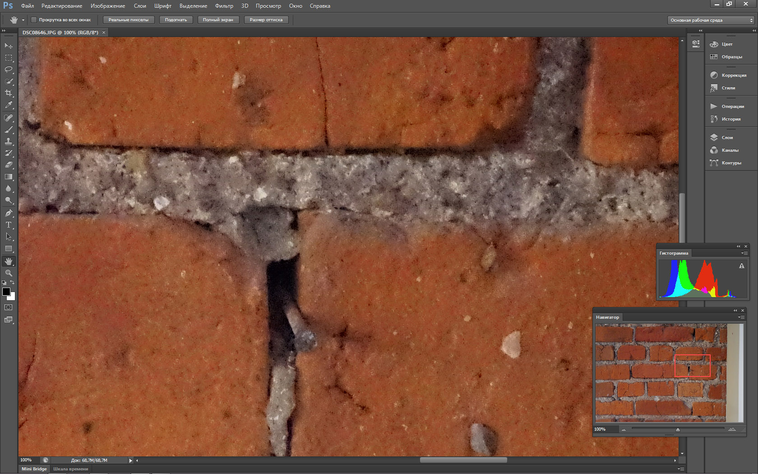Select the Gradient tool
758x474 pixels.
pyautogui.click(x=9, y=177)
